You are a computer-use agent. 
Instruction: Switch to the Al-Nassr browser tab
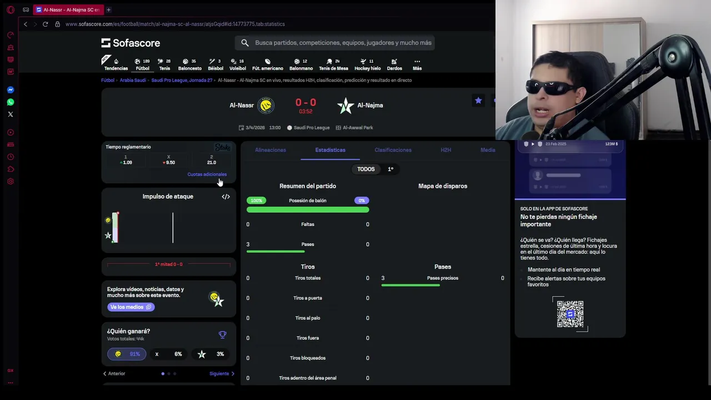(68, 10)
